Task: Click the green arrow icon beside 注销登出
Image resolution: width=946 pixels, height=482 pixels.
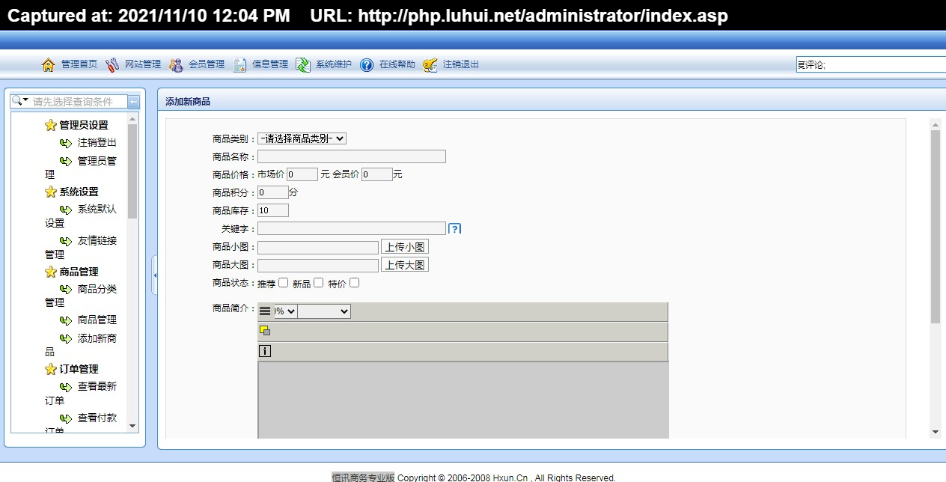Action: click(x=66, y=143)
